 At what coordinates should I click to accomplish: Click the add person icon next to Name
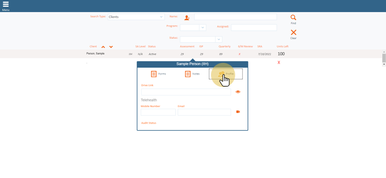pyautogui.click(x=187, y=17)
